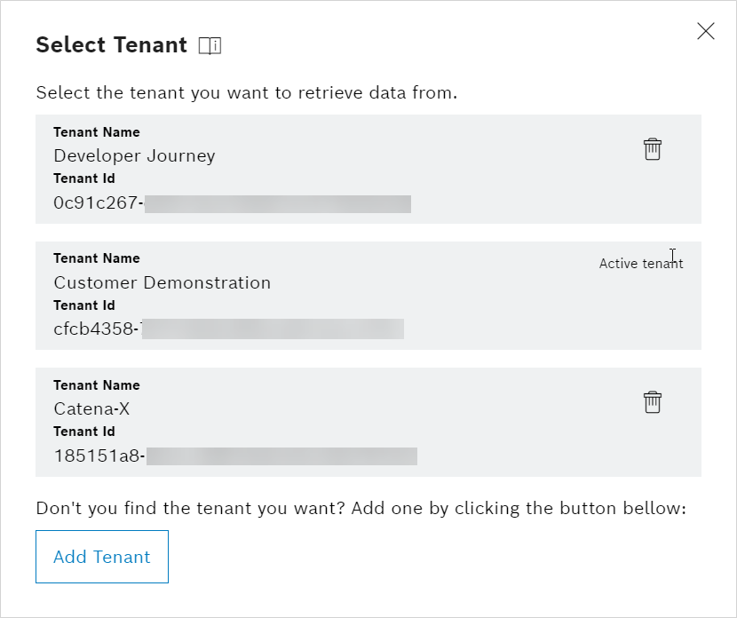Click tenant ID starting with 0c91c267

tap(98, 203)
